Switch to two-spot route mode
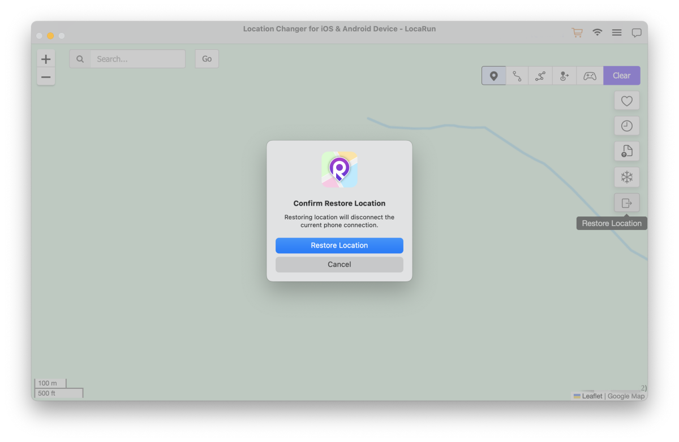Screen dimensions: 679x442 pyautogui.click(x=517, y=75)
